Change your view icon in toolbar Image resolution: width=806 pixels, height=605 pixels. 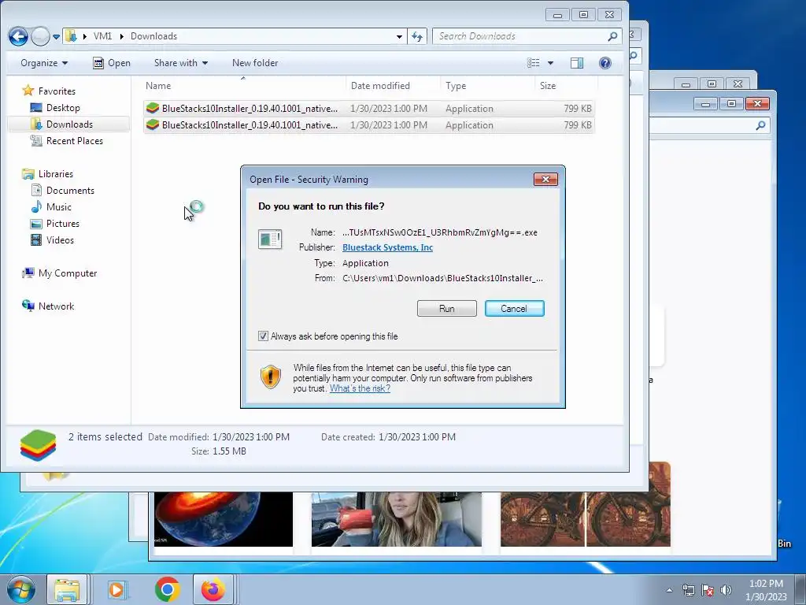pos(534,63)
